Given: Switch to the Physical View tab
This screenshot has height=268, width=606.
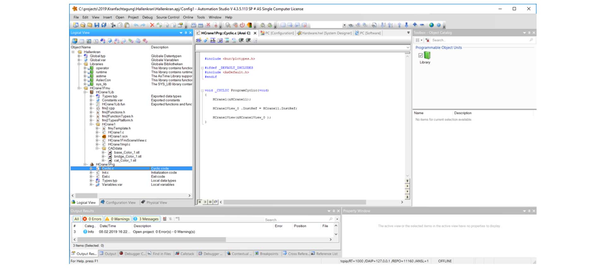Looking at the screenshot, I should coord(154,202).
